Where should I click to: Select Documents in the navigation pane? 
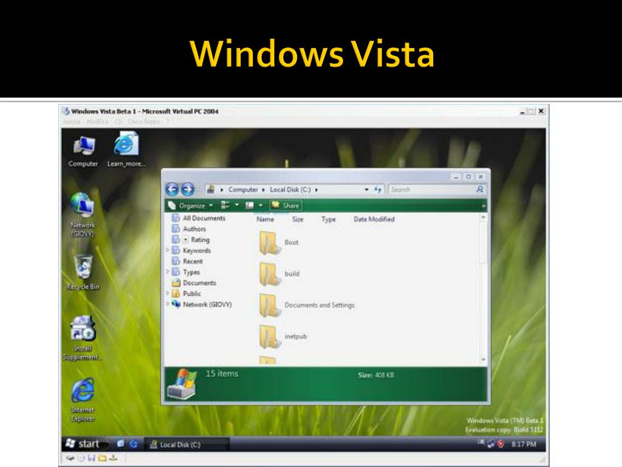pyautogui.click(x=199, y=283)
